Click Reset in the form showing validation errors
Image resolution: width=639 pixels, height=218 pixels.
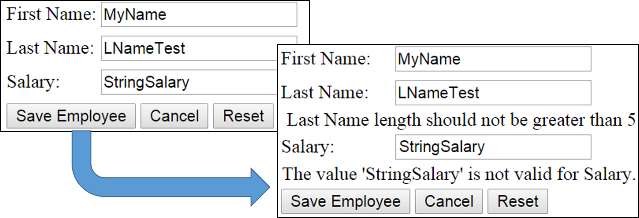click(518, 201)
